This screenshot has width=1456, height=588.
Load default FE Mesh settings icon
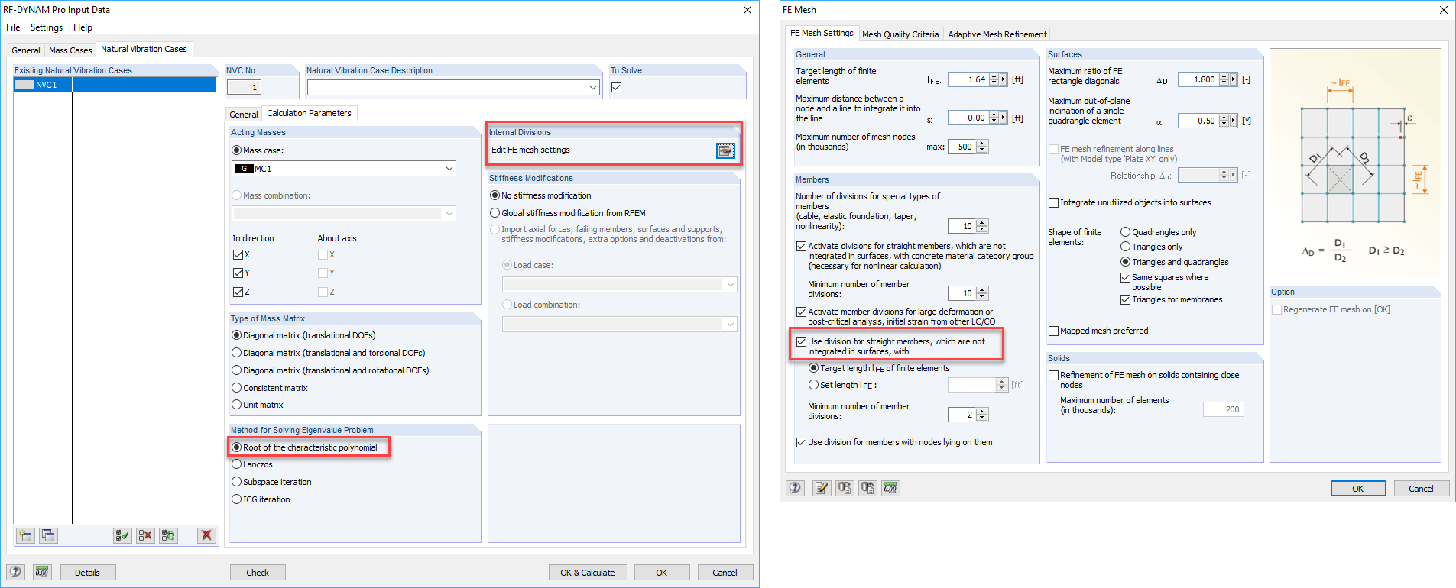867,488
